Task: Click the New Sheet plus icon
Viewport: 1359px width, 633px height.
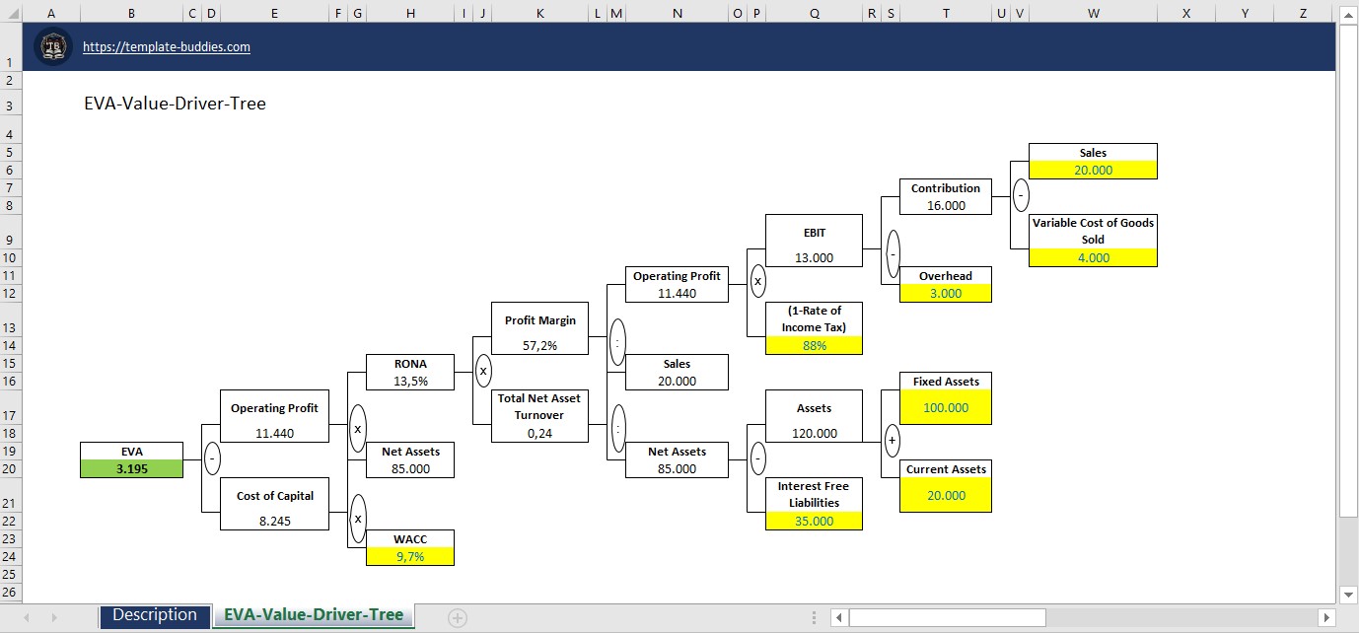Action: (457, 616)
